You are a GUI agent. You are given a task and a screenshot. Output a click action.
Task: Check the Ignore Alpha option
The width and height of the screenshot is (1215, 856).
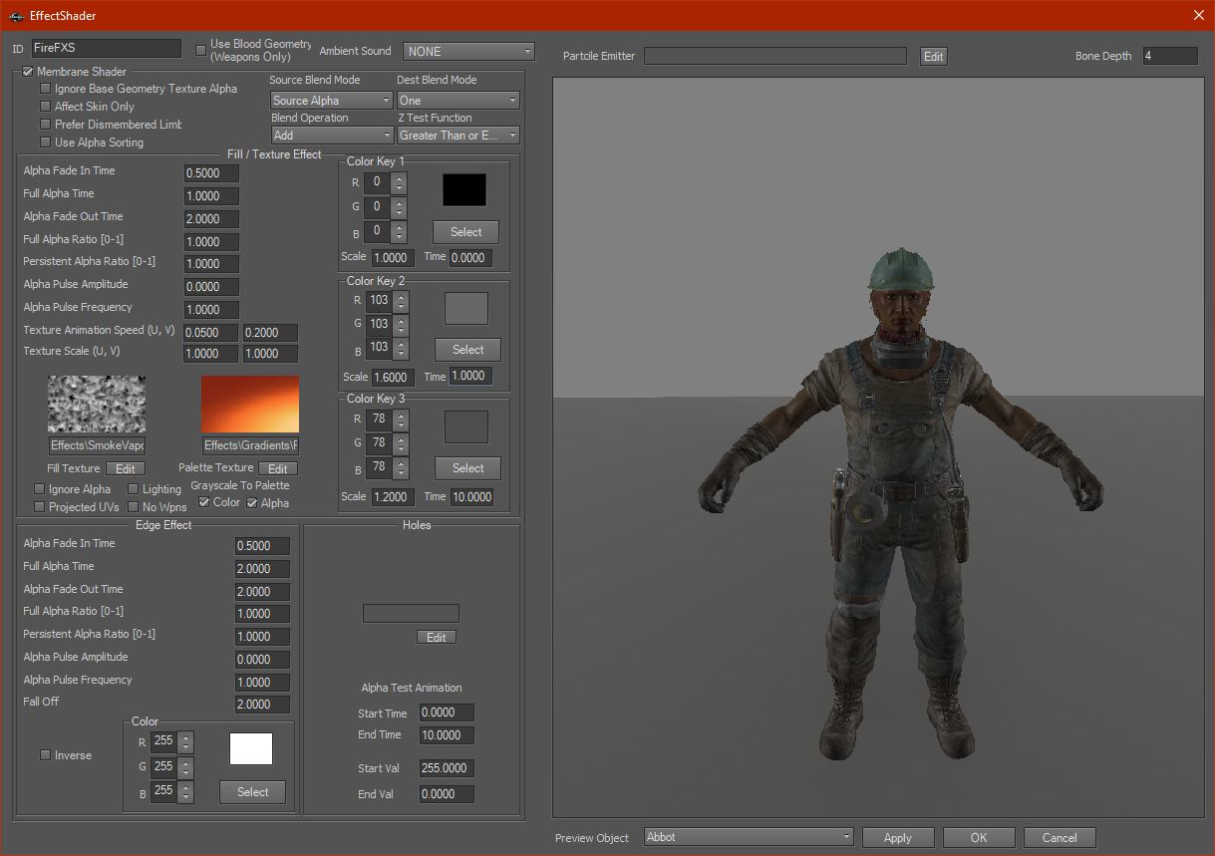(x=39, y=489)
